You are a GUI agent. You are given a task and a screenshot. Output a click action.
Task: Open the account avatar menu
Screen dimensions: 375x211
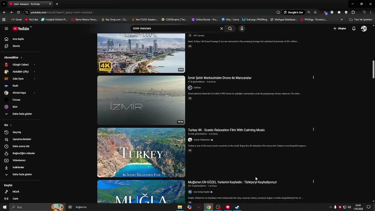[x=364, y=28]
